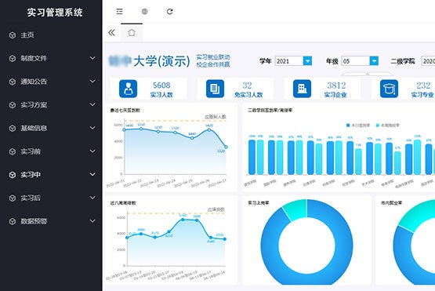435x291 pixels.
Task: Click the 32 免实习人数 value
Action: point(247,85)
